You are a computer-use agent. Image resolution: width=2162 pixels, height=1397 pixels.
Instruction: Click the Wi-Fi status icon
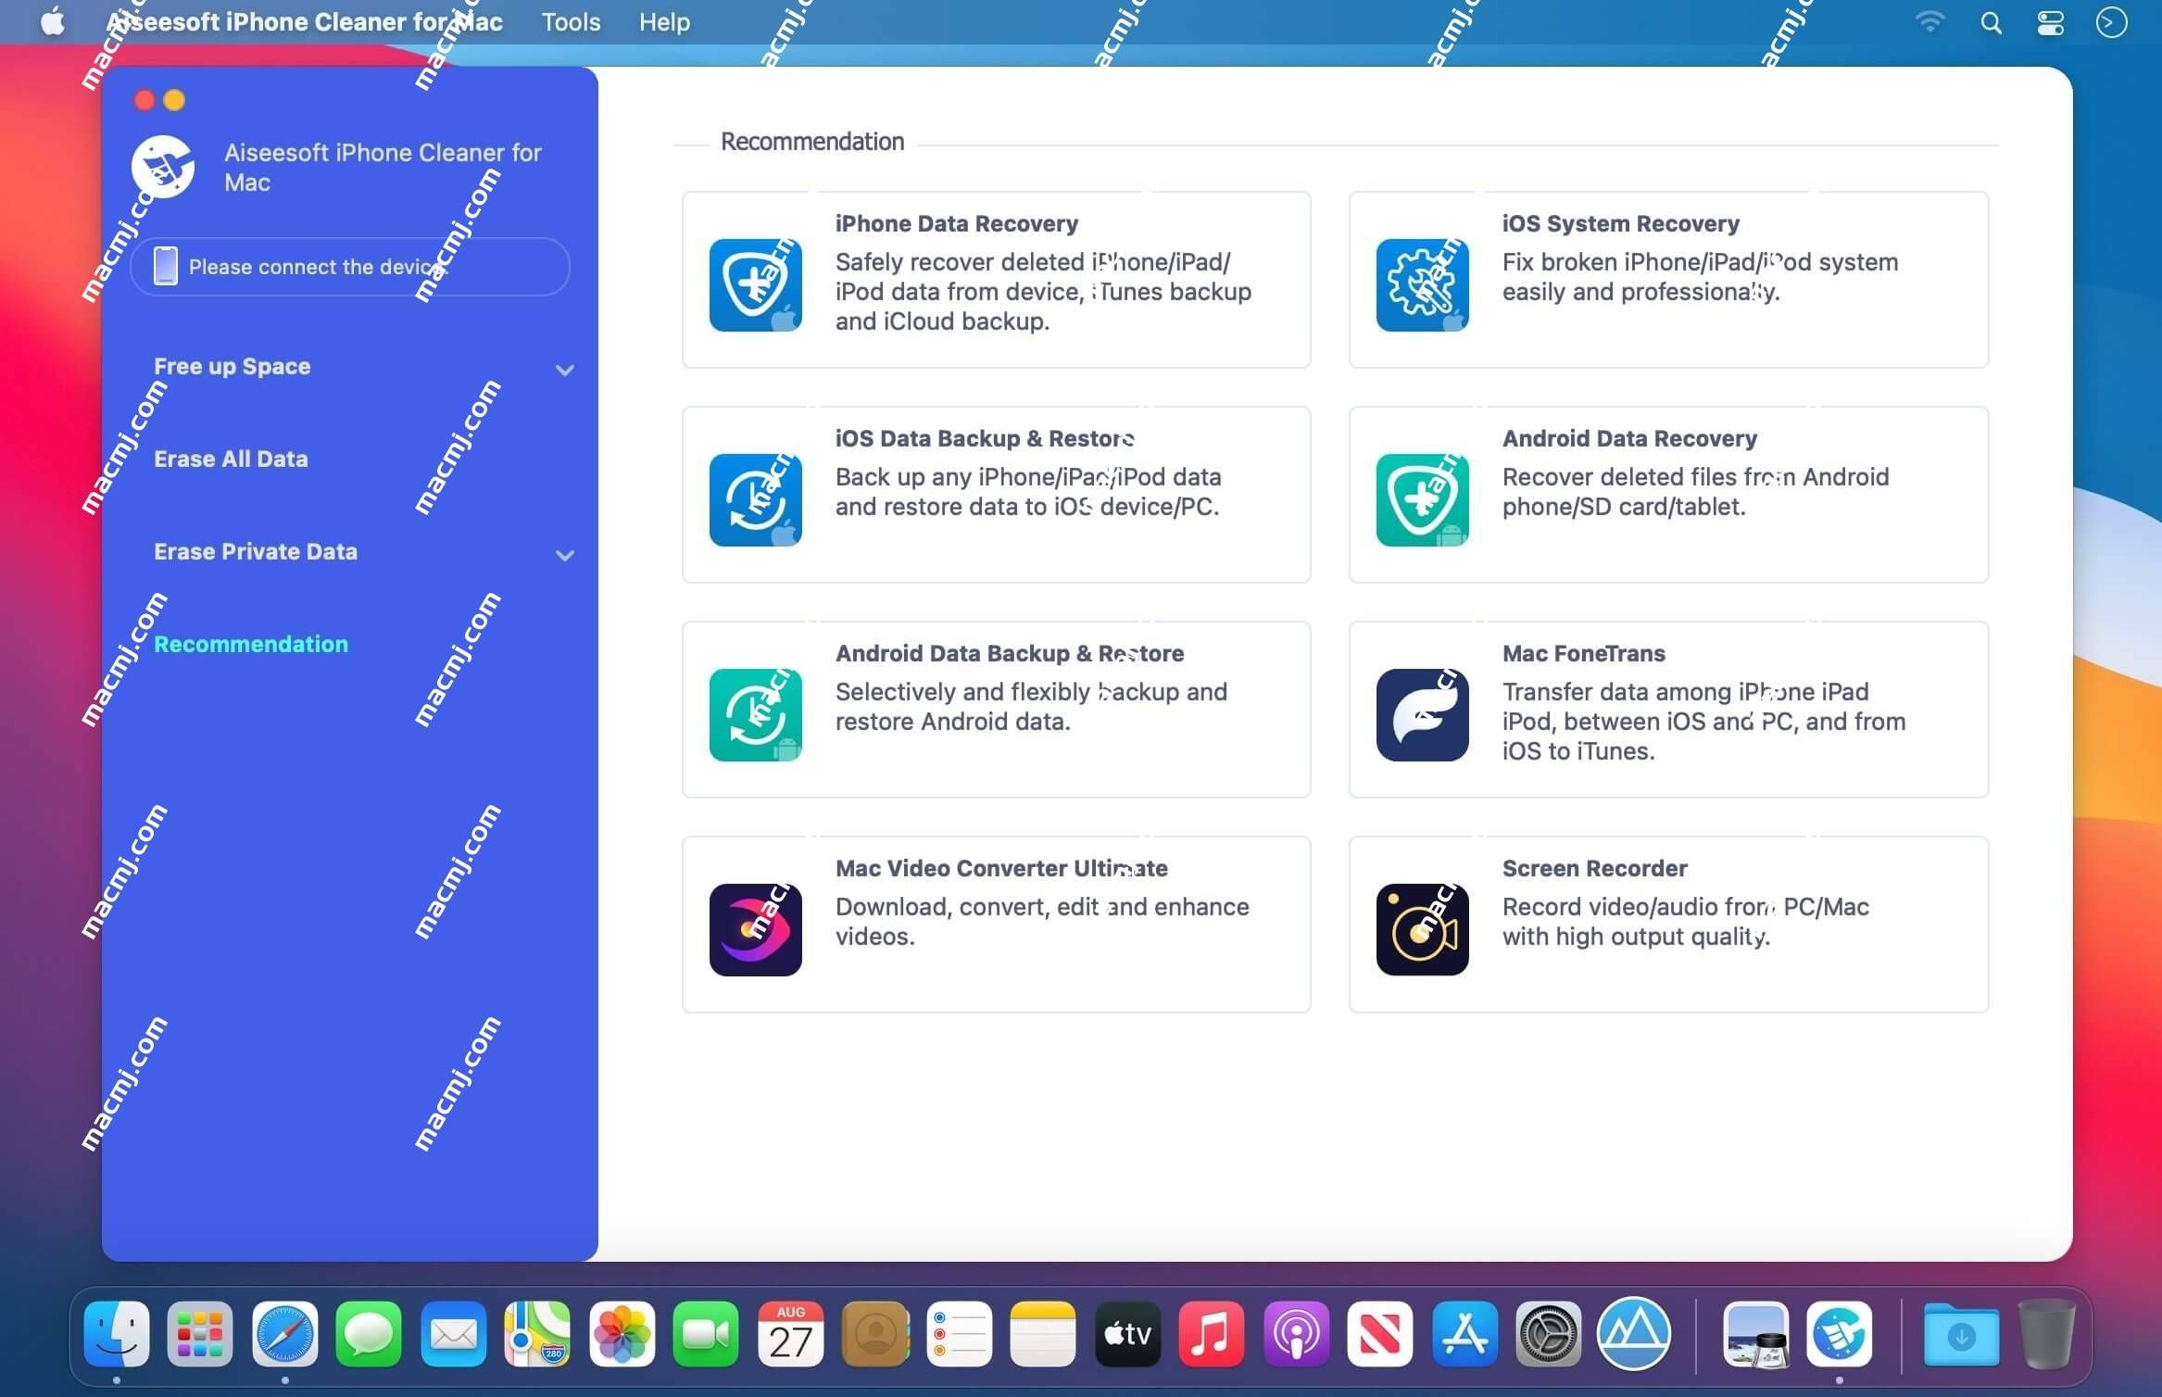[1929, 22]
